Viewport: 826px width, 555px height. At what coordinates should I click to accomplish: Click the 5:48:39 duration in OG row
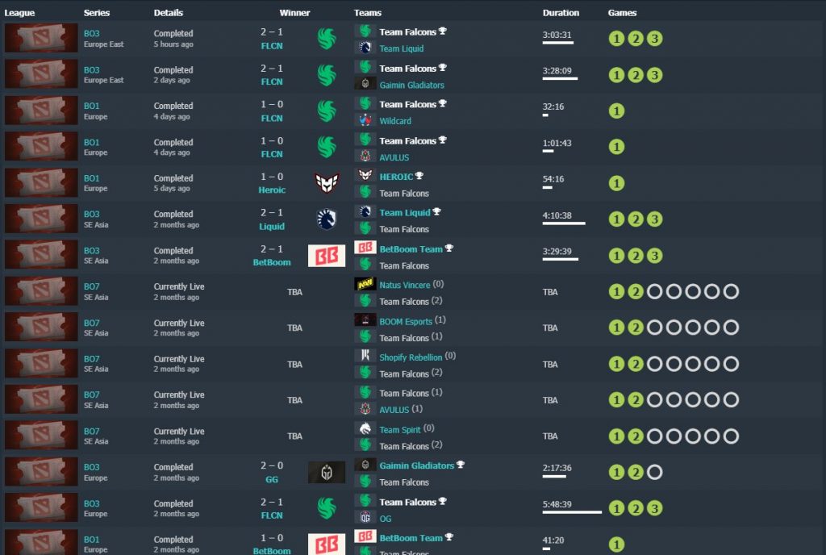(x=557, y=502)
